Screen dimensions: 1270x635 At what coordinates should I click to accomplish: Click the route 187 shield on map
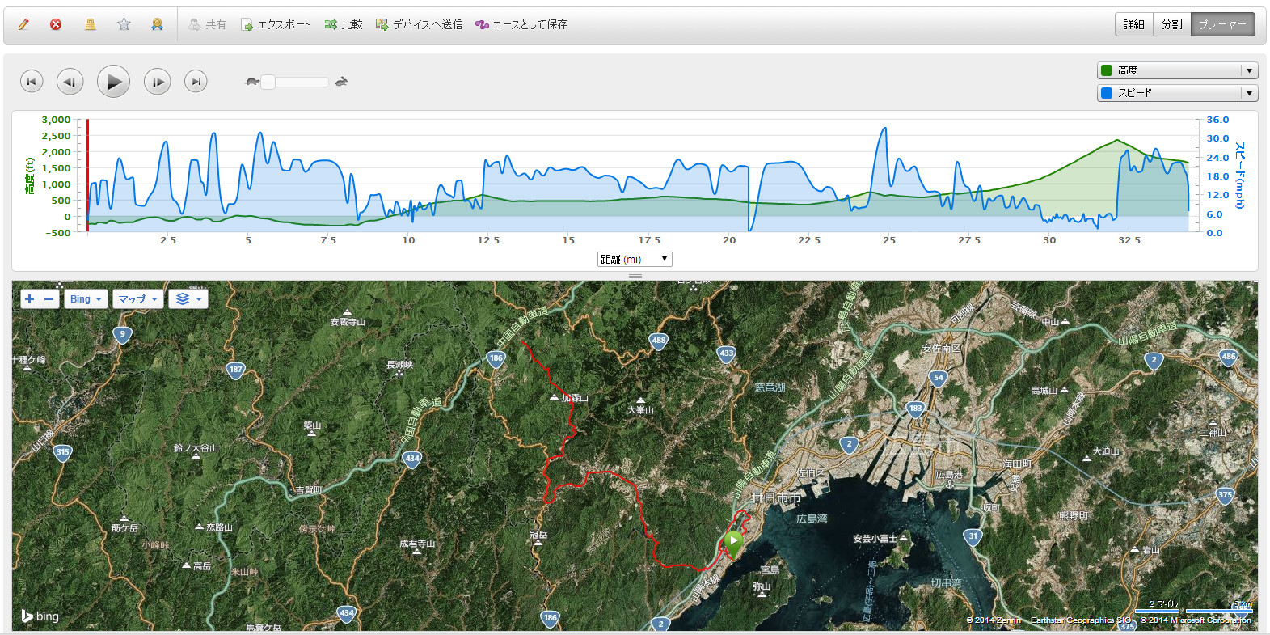tap(235, 370)
